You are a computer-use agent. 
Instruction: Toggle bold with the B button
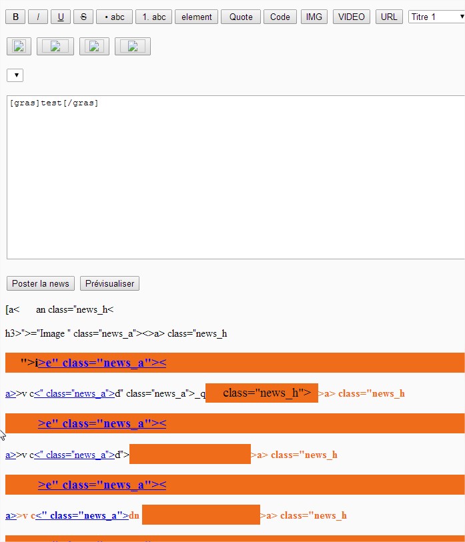point(15,17)
